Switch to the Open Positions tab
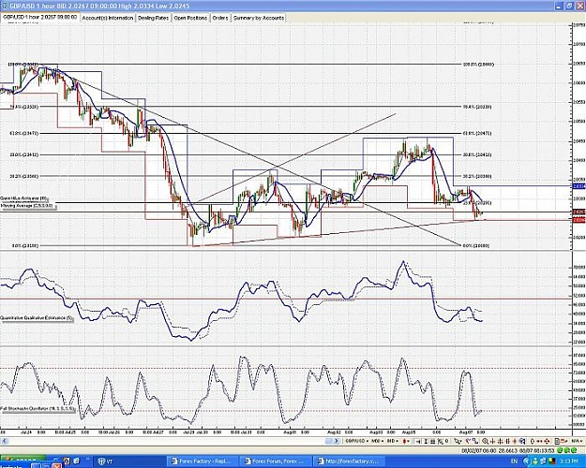 click(190, 18)
